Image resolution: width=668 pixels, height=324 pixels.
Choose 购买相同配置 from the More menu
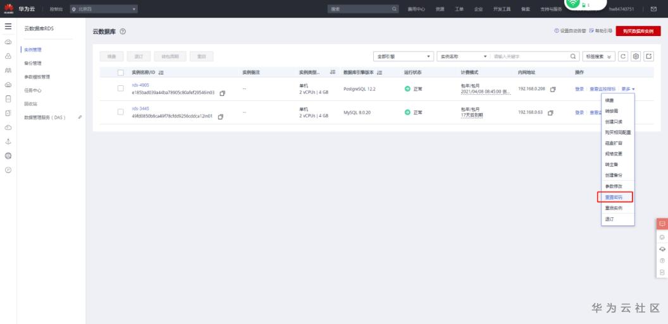(618, 132)
